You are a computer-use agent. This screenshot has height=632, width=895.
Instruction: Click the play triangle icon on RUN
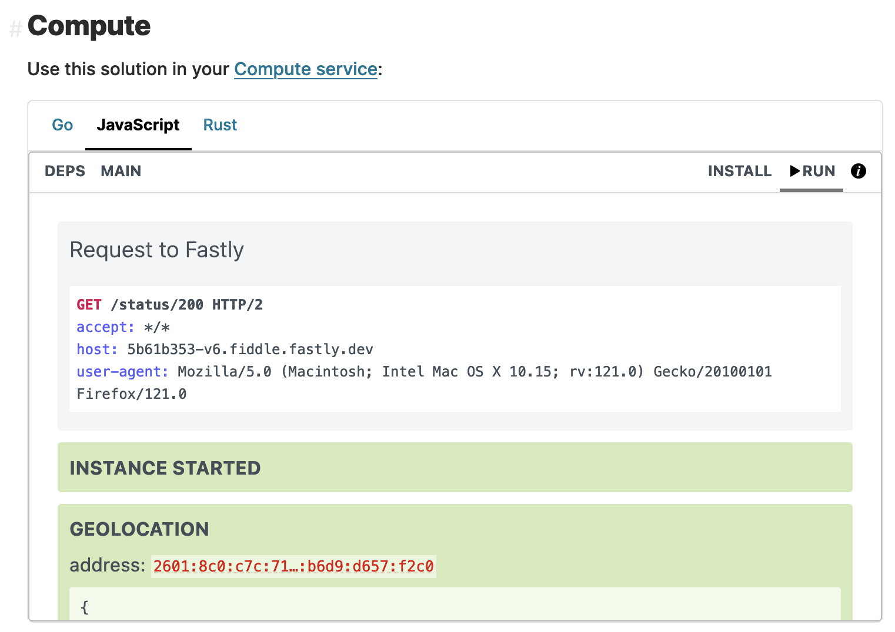point(795,171)
